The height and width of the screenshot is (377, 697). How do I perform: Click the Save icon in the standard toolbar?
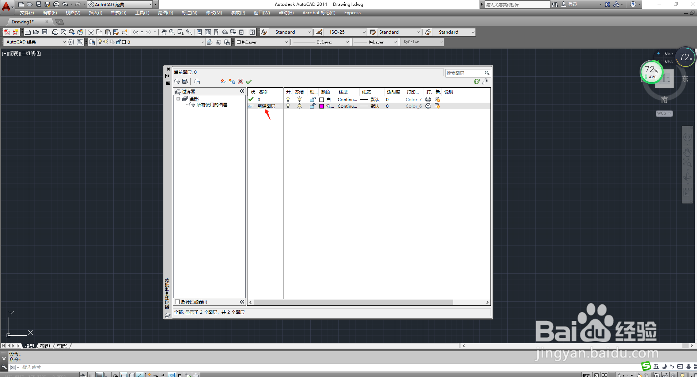(x=45, y=32)
